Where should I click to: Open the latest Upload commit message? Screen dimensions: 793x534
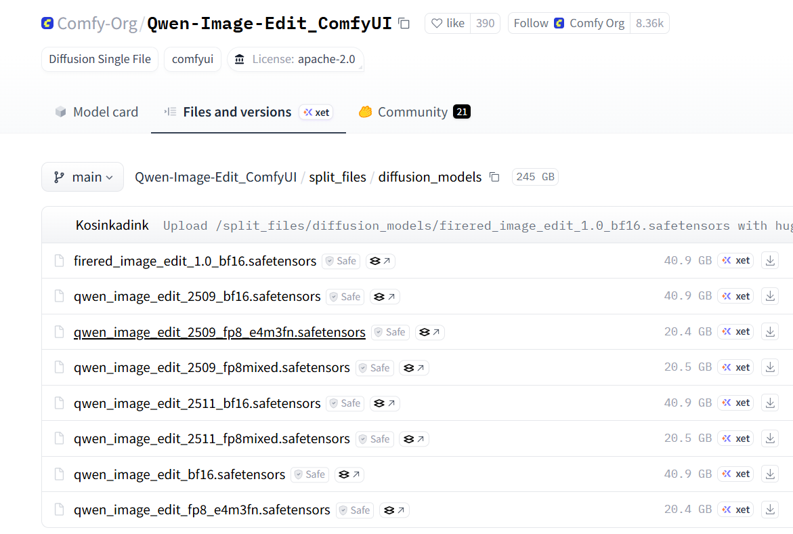click(x=477, y=226)
